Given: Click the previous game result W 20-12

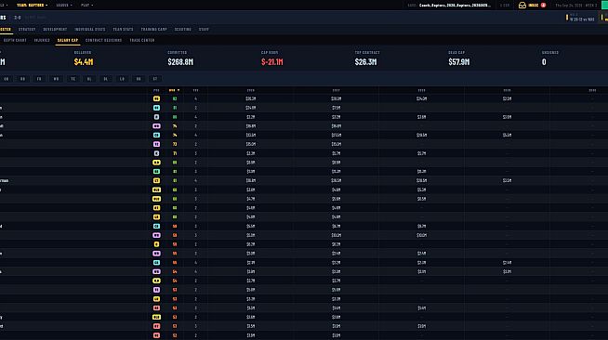Looking at the screenshot, I should point(582,20).
